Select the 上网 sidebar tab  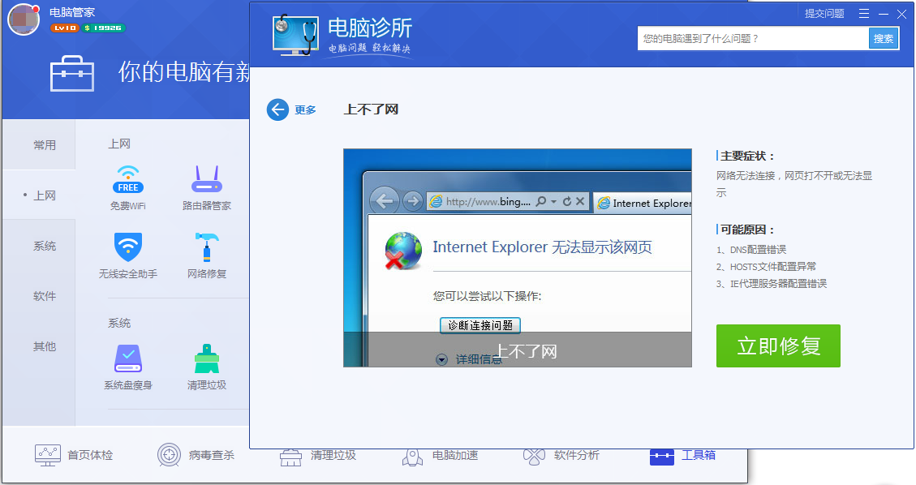pos(39,195)
